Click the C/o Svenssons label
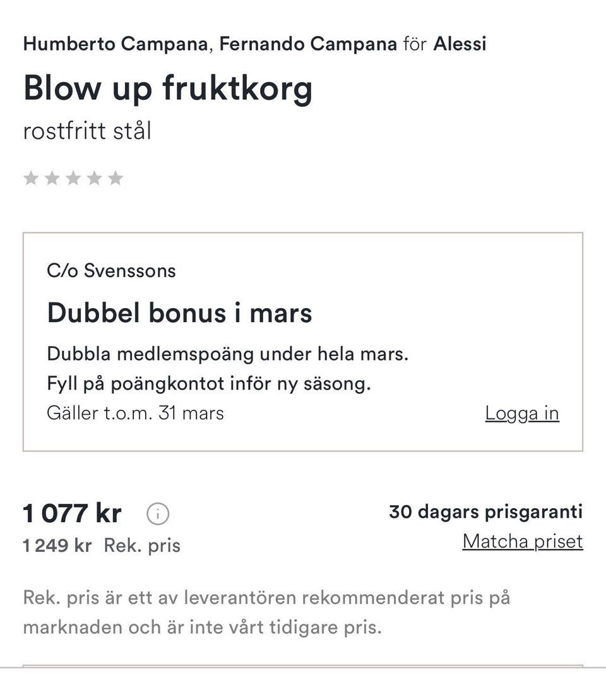The height and width of the screenshot is (673, 606). pyautogui.click(x=111, y=271)
